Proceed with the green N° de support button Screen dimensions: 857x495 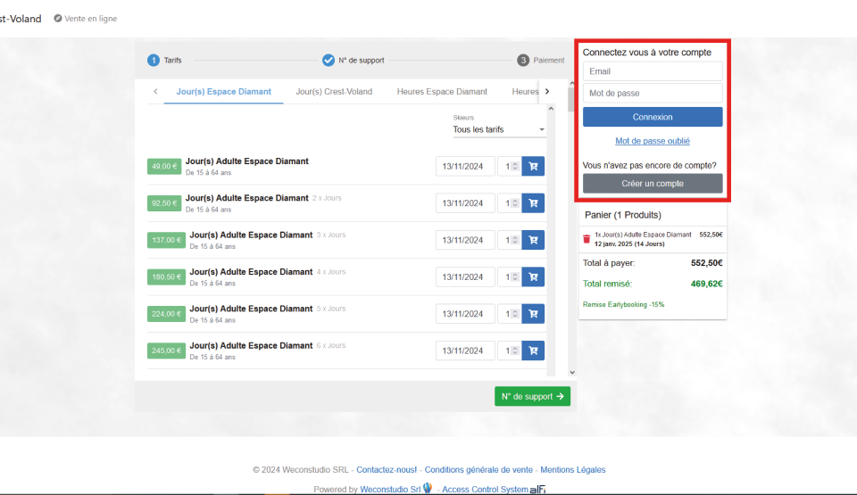click(532, 396)
